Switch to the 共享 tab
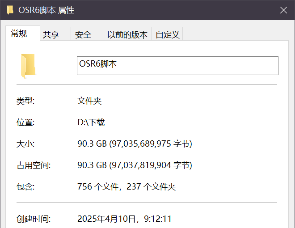 55,34
